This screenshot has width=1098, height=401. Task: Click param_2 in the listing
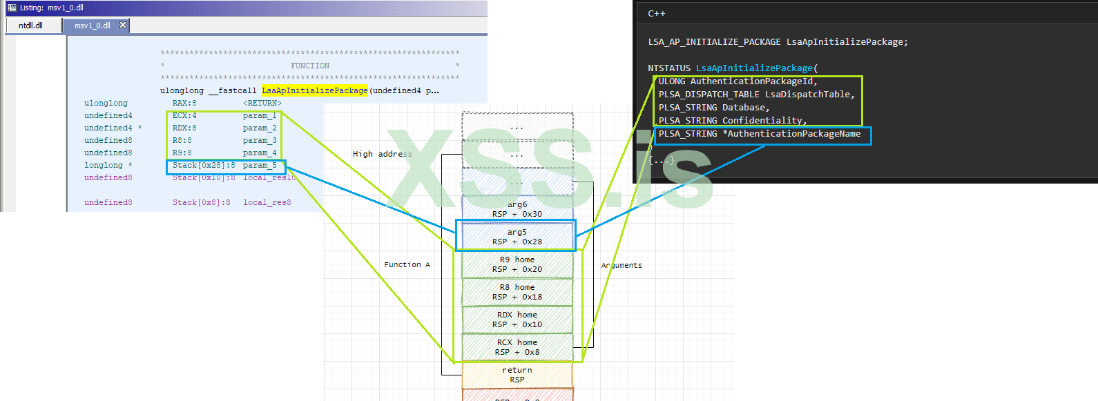(260, 128)
